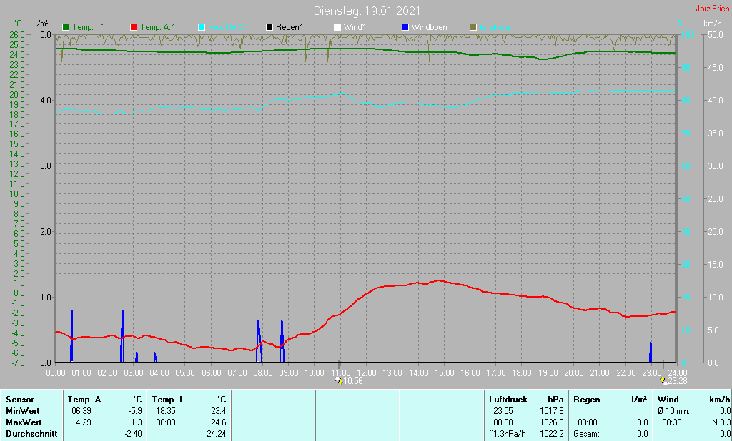Click the chart title 'Dienstag, 19.01.2021'
Image resolution: width=732 pixels, height=441 pixels.
pos(367,11)
